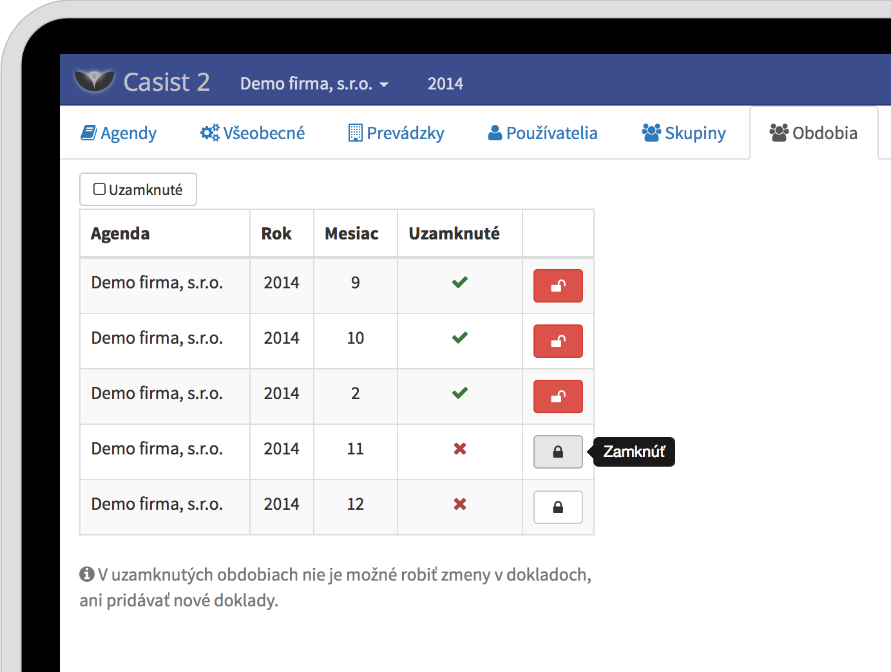
Task: Tick the Uzamknuté filter checkbox
Action: coord(99,189)
